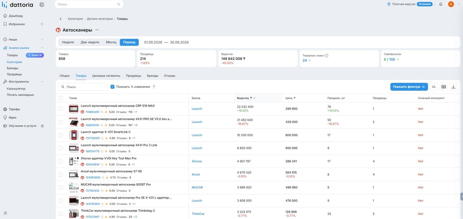
Task: Click the magnifier icon in the top search
Action: [119, 4]
